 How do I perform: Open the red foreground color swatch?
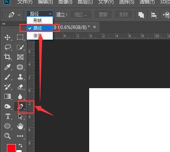pyautogui.click(x=11, y=148)
